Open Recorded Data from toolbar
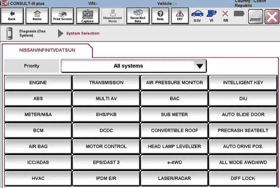 click(138, 16)
